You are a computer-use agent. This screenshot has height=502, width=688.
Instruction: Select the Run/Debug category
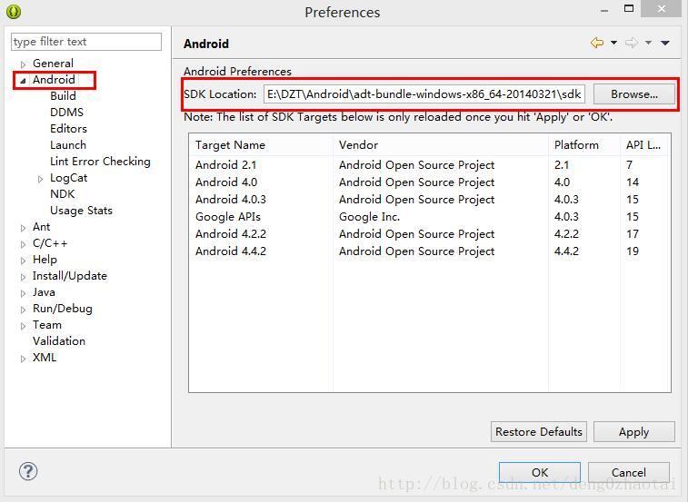(x=63, y=309)
